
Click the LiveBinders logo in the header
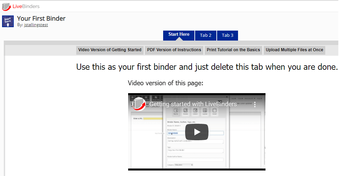[21, 6]
